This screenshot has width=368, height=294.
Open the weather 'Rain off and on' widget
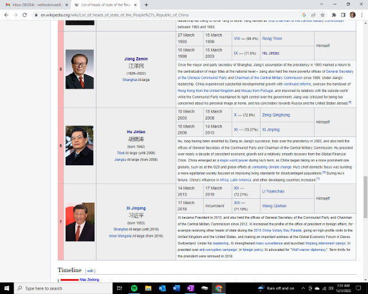[x=276, y=288]
